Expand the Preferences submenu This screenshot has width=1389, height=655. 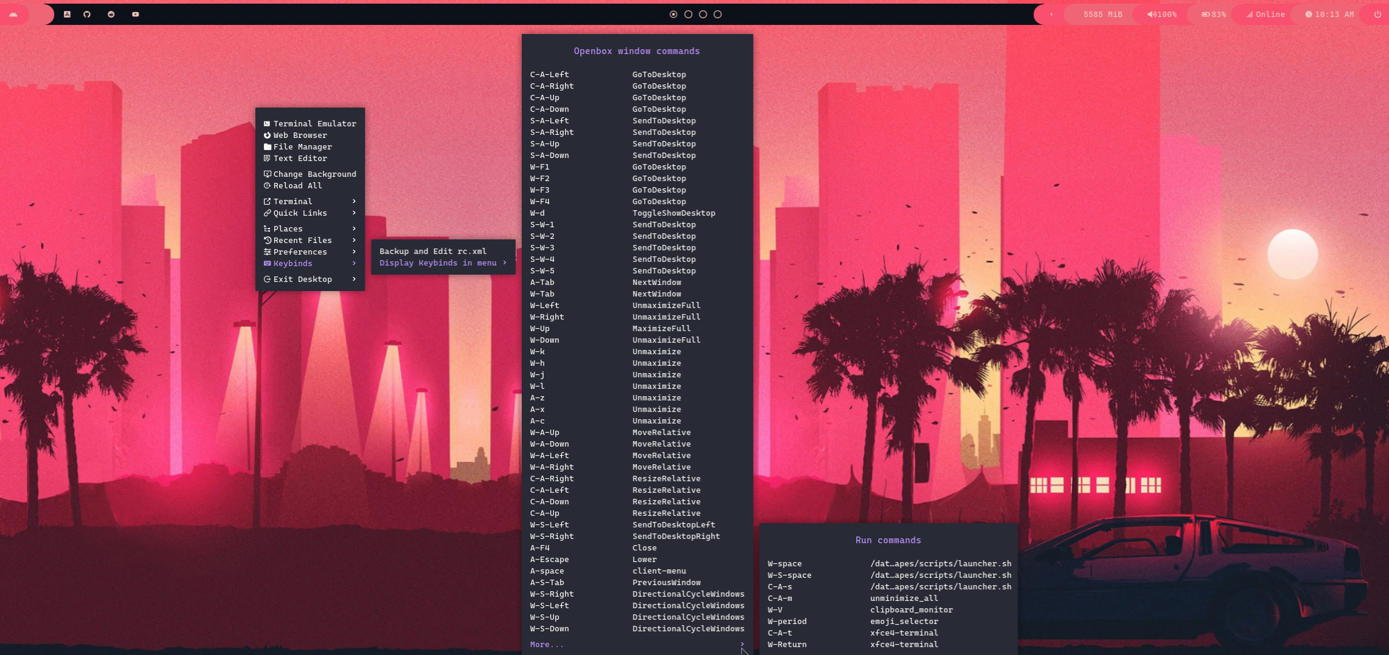310,252
